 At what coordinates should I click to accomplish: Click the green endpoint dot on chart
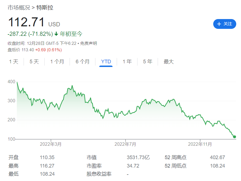tap(234, 137)
